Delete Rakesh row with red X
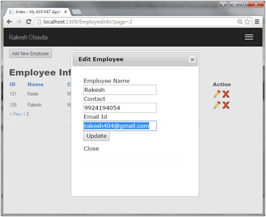This screenshot has width=266, height=217. (226, 105)
